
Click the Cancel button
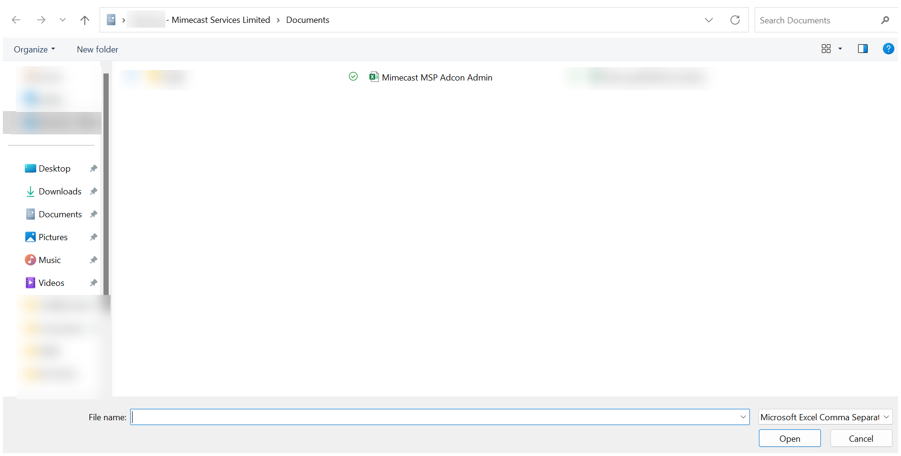[860, 438]
